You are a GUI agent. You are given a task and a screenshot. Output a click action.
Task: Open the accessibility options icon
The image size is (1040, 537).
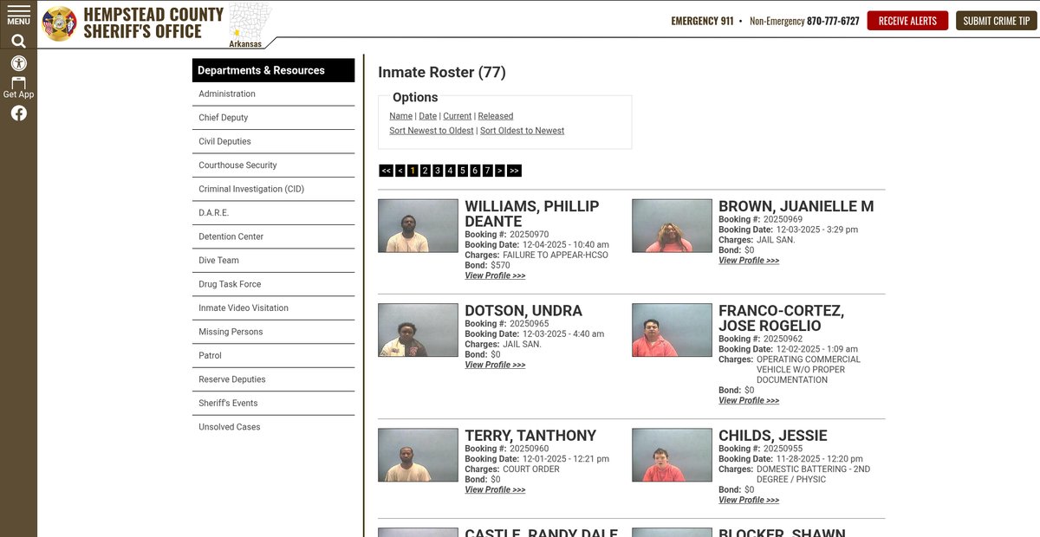coord(18,63)
